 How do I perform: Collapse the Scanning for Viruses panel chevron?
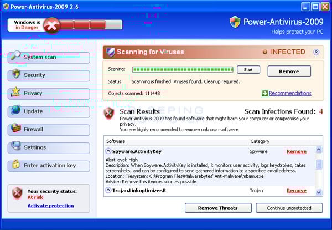316,52
